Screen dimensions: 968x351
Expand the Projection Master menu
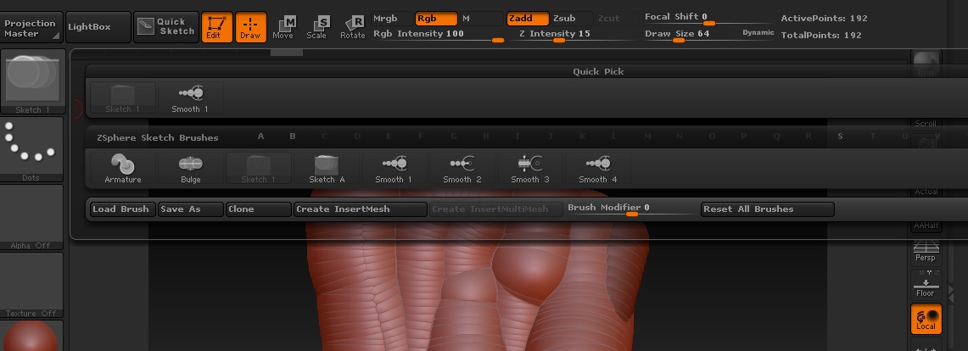(31, 27)
